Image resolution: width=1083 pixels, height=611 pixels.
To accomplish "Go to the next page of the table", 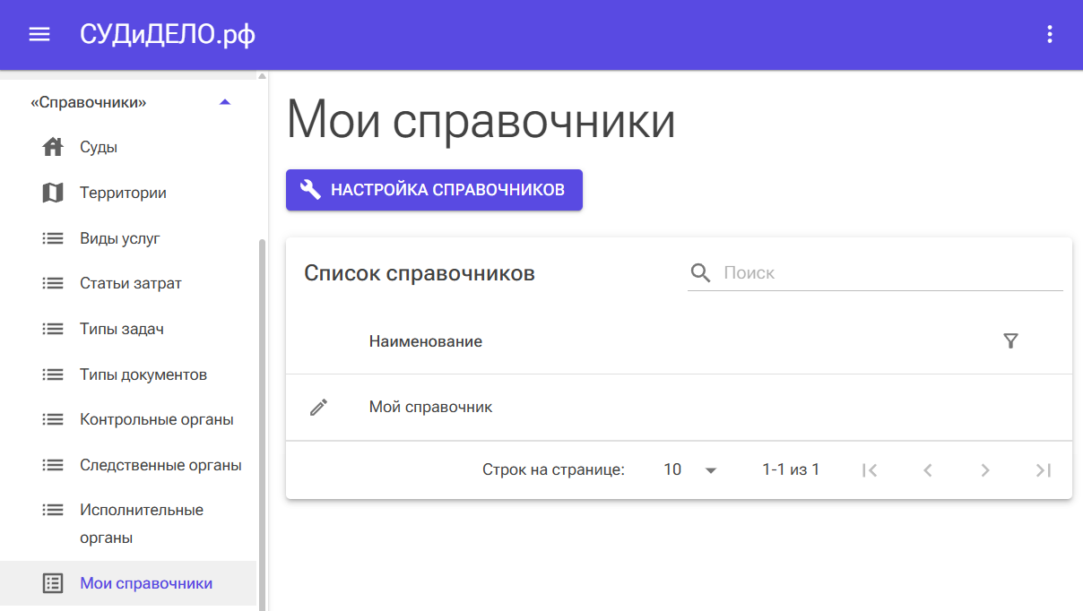I will (x=985, y=469).
